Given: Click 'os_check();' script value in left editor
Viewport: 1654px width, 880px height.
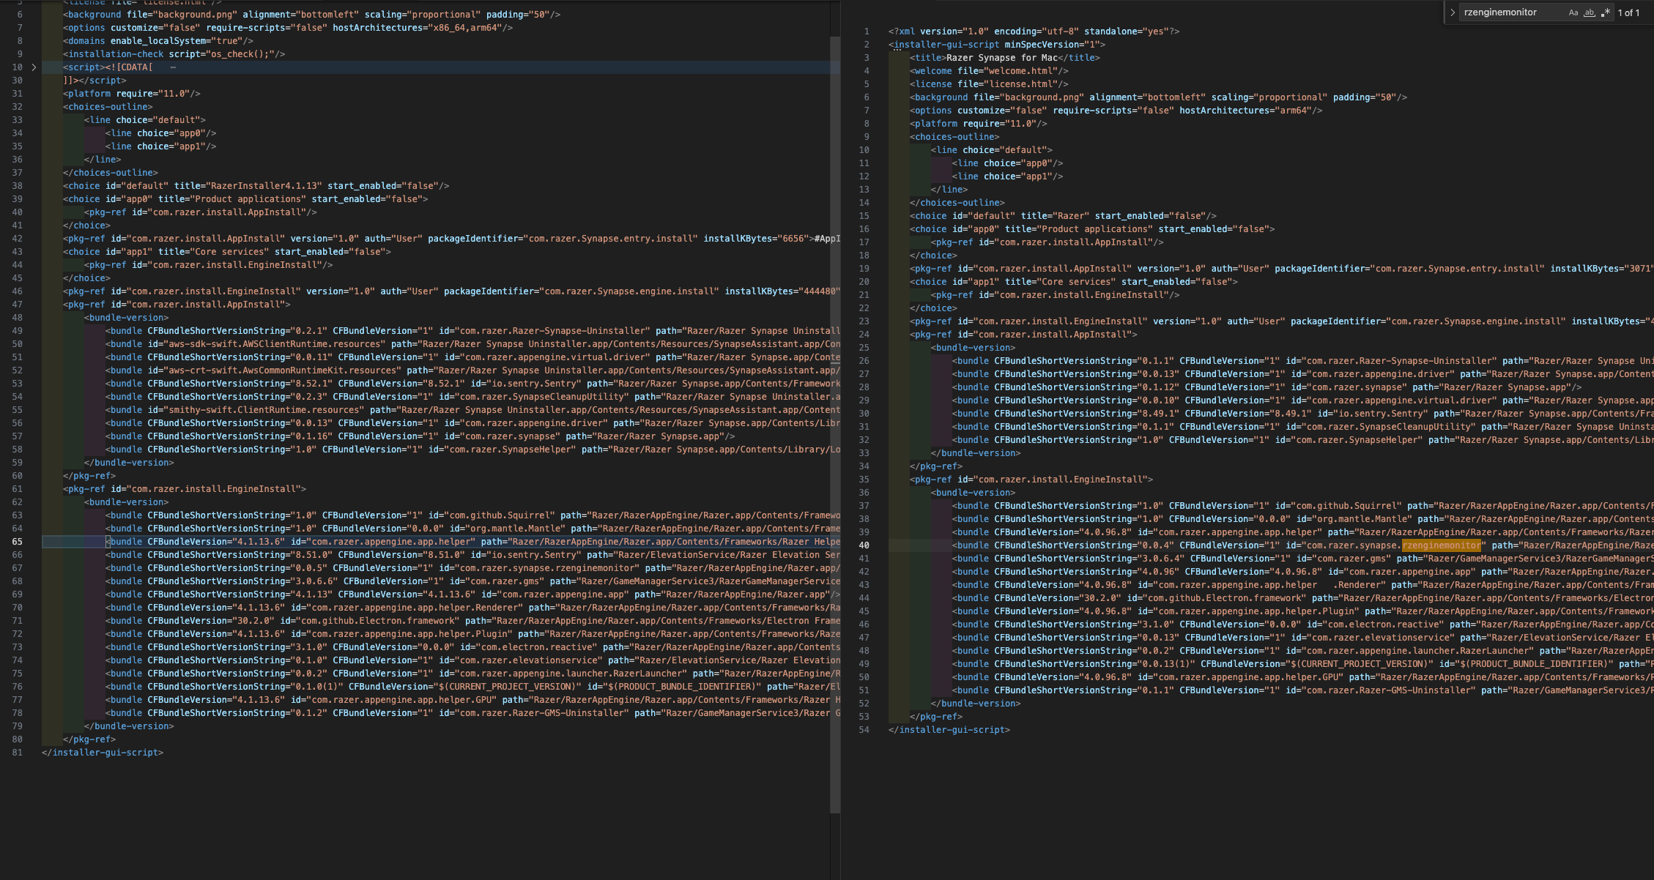Looking at the screenshot, I should (x=241, y=54).
